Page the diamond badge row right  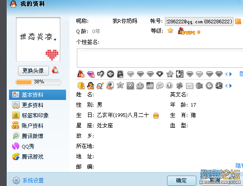click(x=230, y=74)
